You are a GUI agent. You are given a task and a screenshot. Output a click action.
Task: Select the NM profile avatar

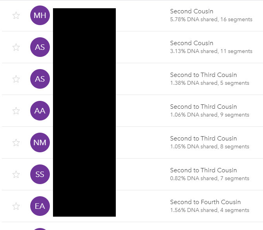pos(40,142)
